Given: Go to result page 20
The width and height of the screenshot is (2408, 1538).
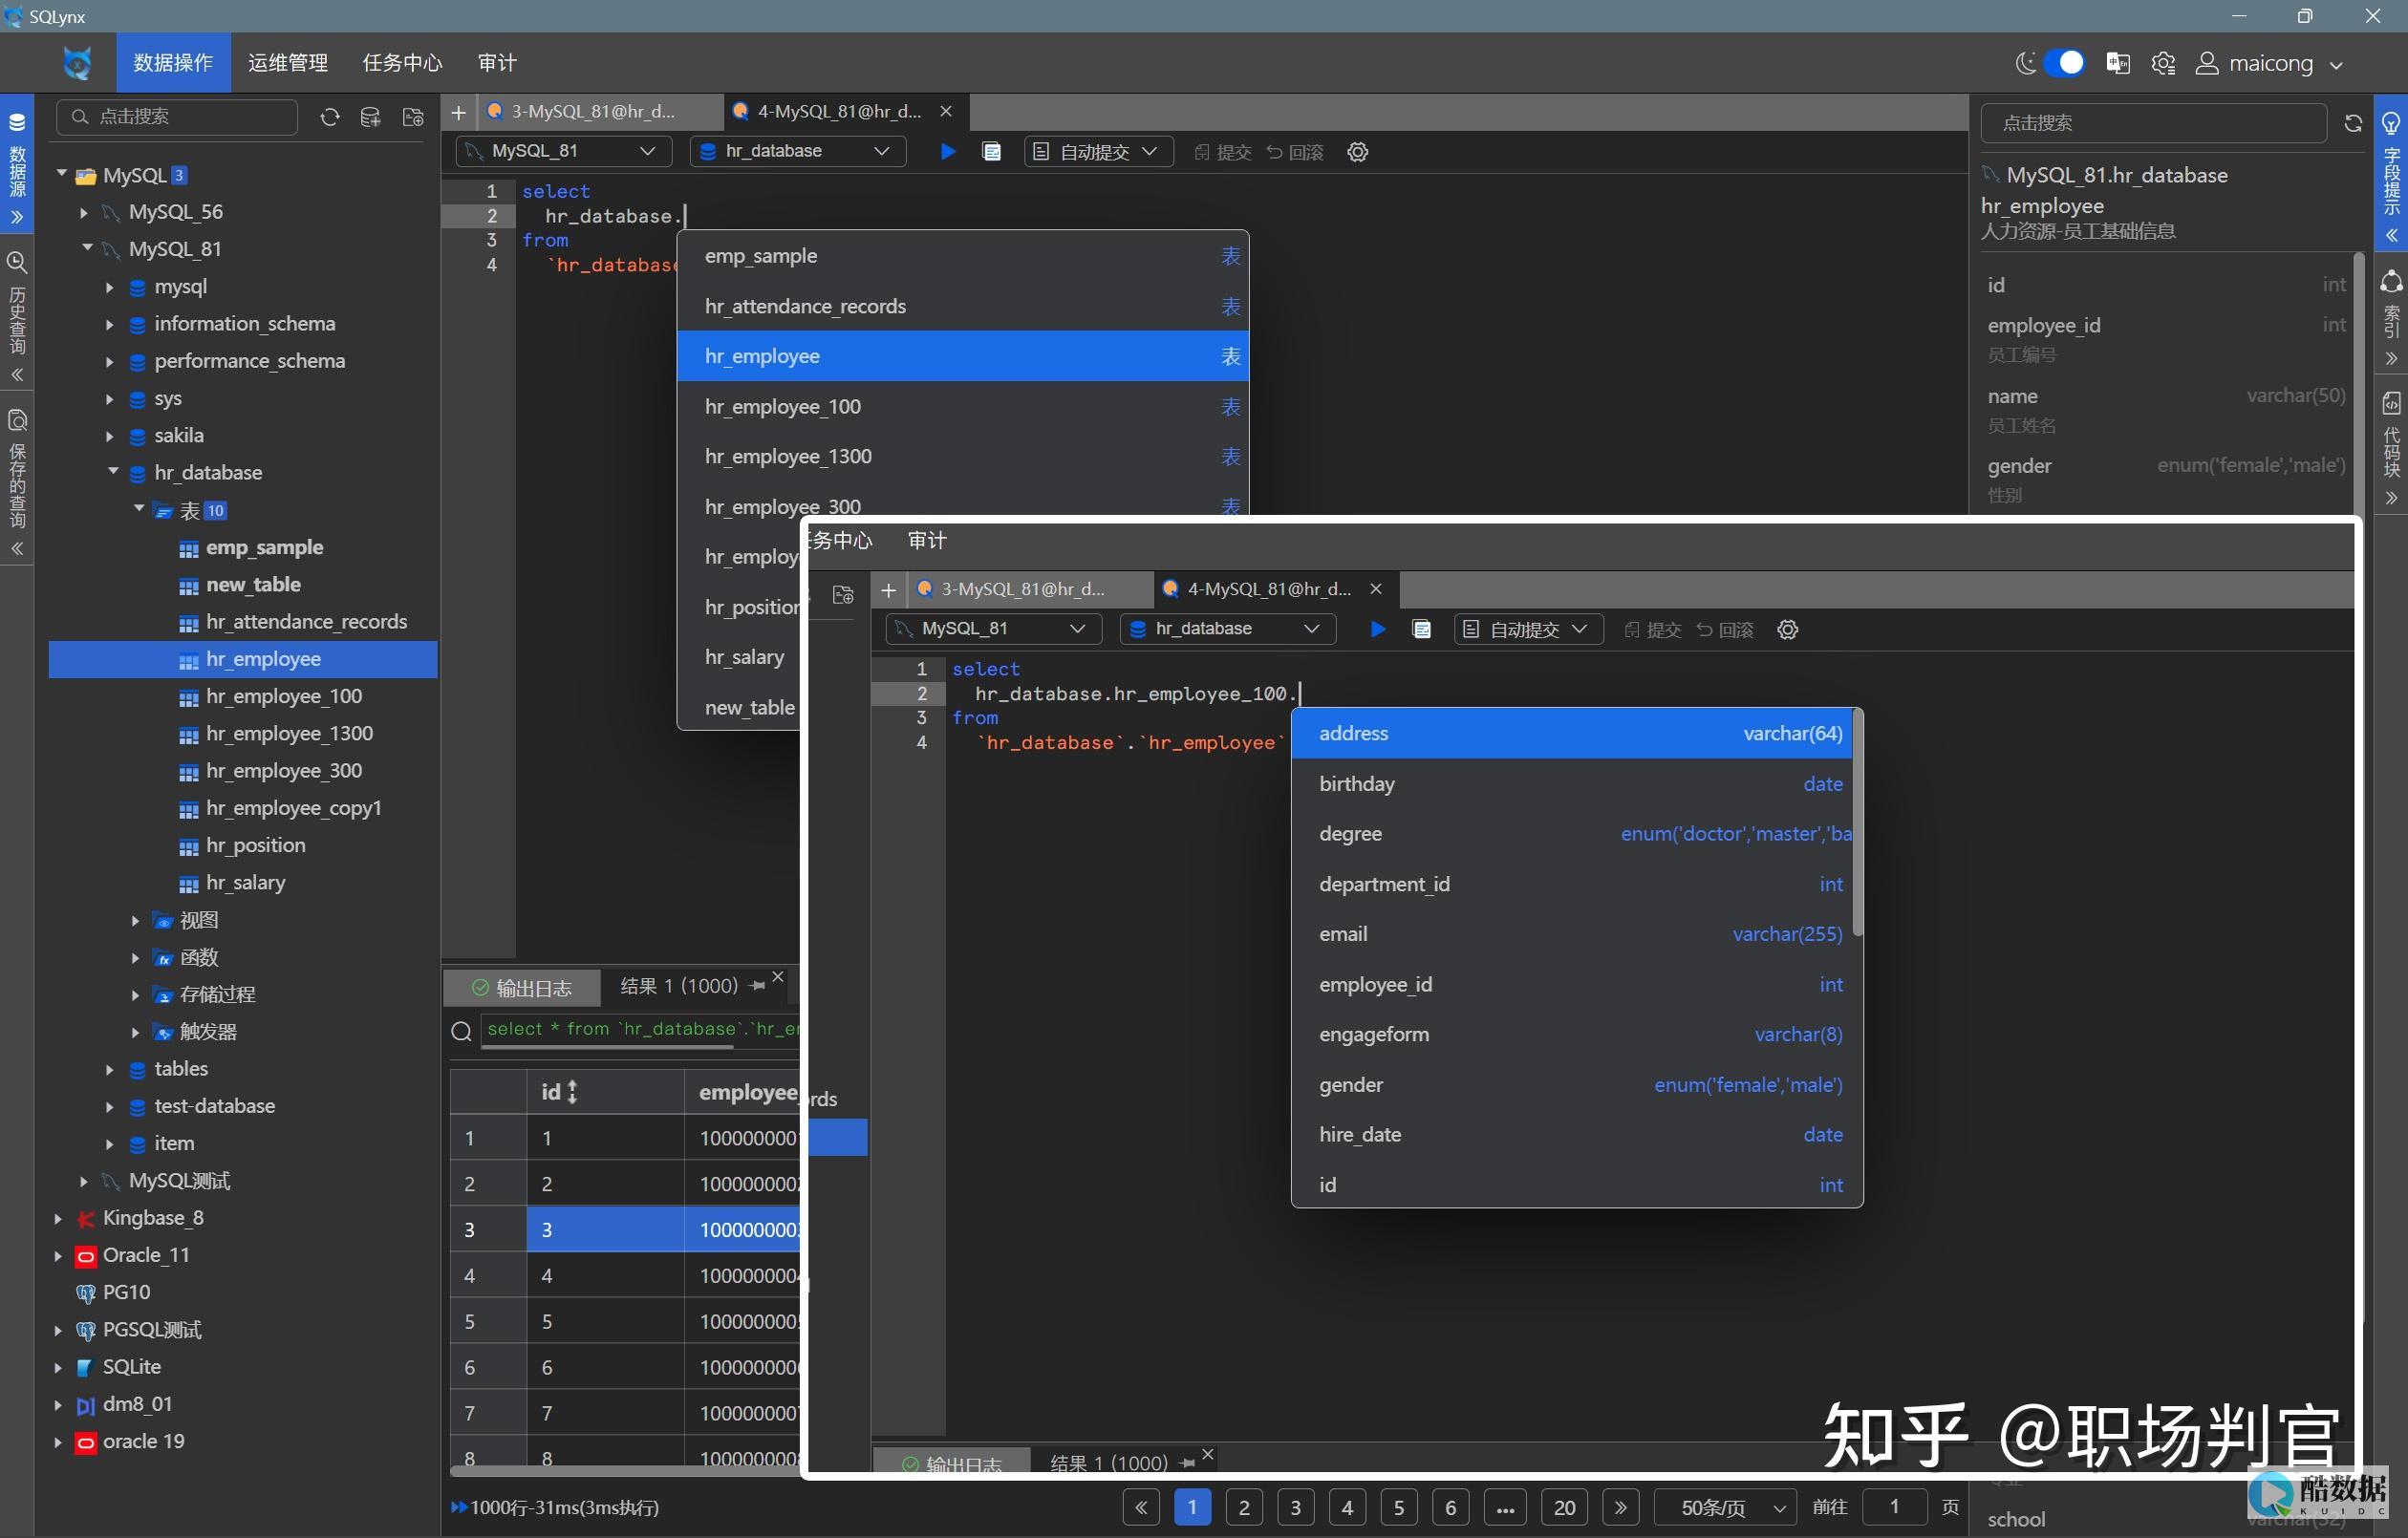Looking at the screenshot, I should (x=1565, y=1507).
